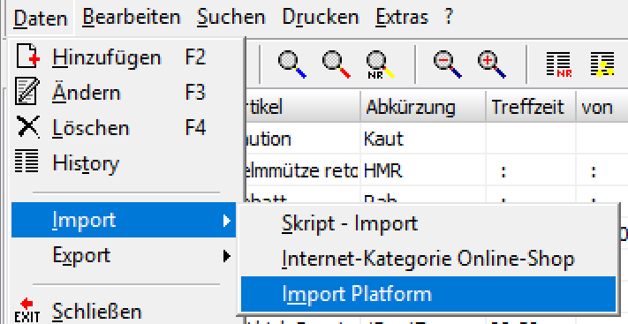628x324 pixels.
Task: Click the zoom in magnifier icon
Action: [x=491, y=64]
